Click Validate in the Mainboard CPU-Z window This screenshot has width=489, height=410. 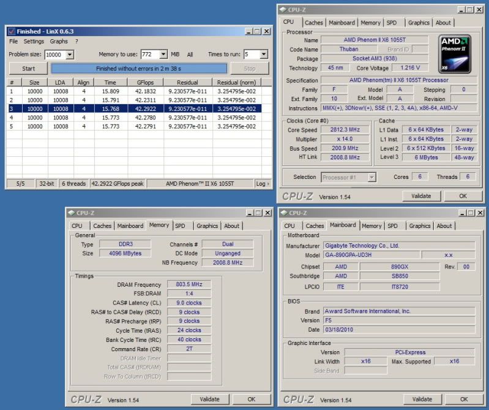click(x=421, y=399)
